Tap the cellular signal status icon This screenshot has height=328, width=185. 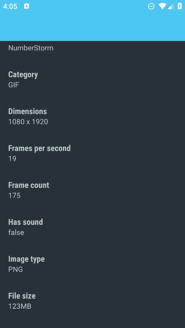pyautogui.click(x=171, y=6)
